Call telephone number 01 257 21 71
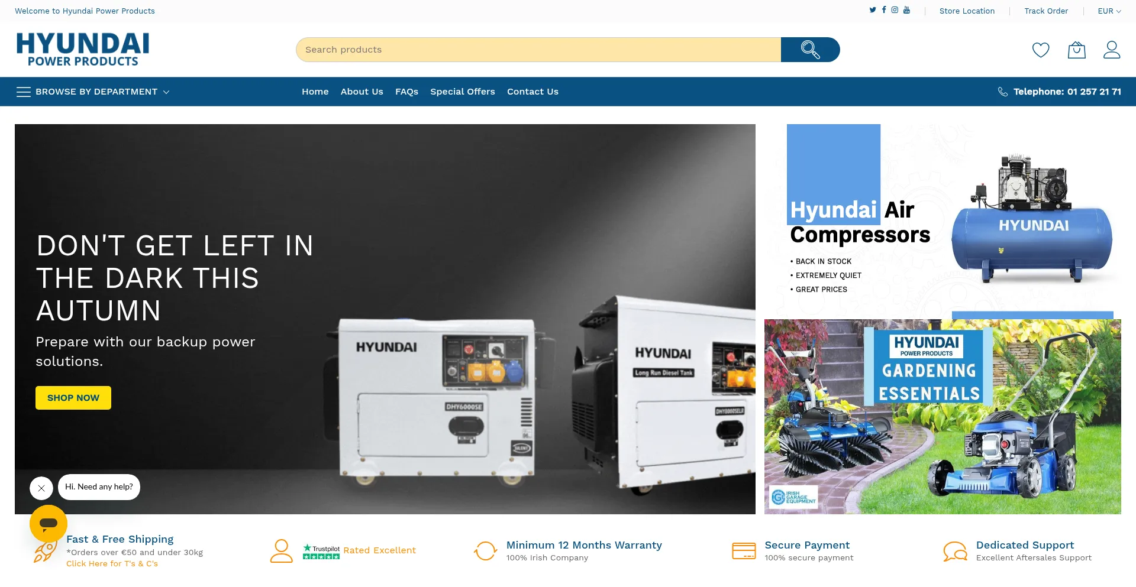Image resolution: width=1136 pixels, height=587 pixels. tap(1067, 92)
